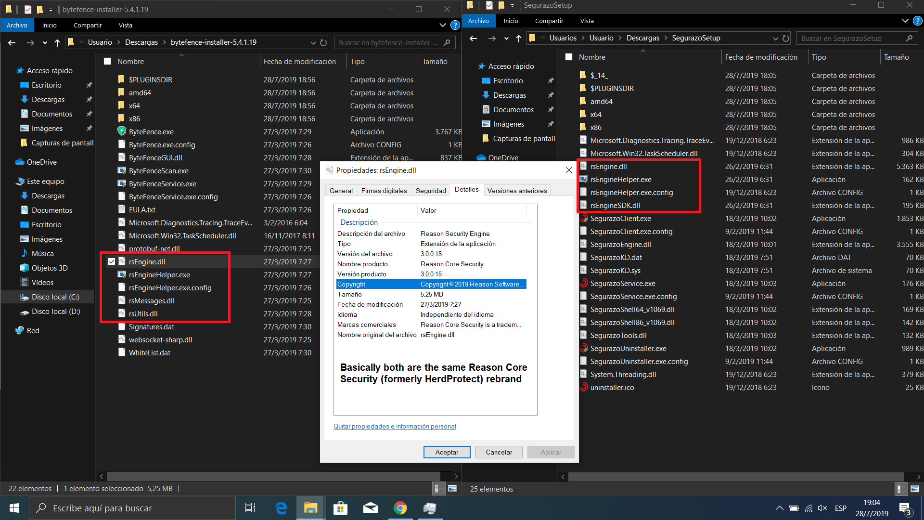Viewport: 924px width, 520px height.
Task: Open the Vista ribbon tab in the bytefence window
Action: [125, 25]
